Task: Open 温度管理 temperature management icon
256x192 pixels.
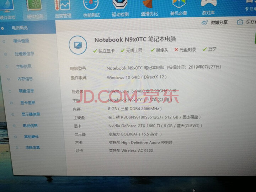Action: 63,9
